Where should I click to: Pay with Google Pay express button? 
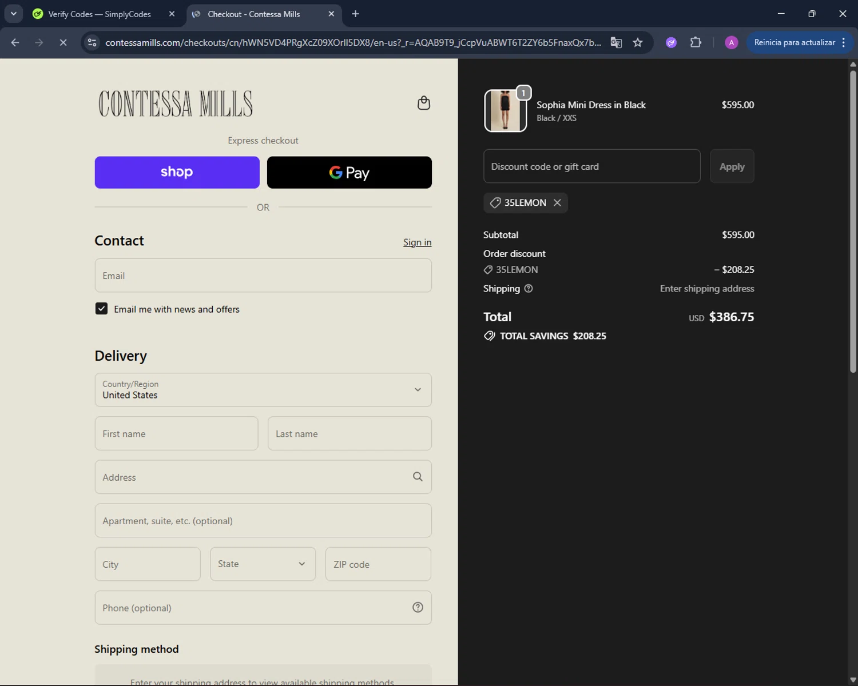pos(349,172)
